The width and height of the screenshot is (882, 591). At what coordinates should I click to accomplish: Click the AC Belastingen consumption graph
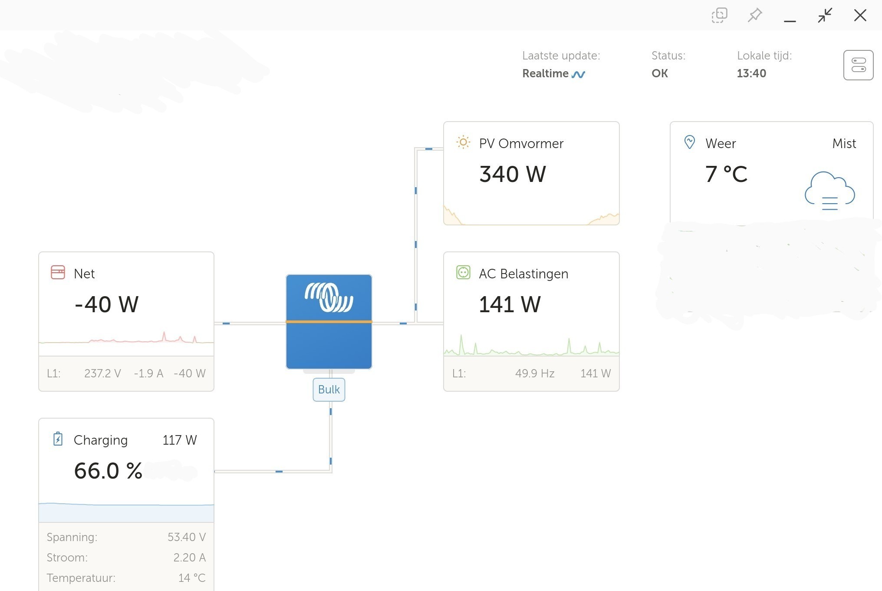coord(531,346)
